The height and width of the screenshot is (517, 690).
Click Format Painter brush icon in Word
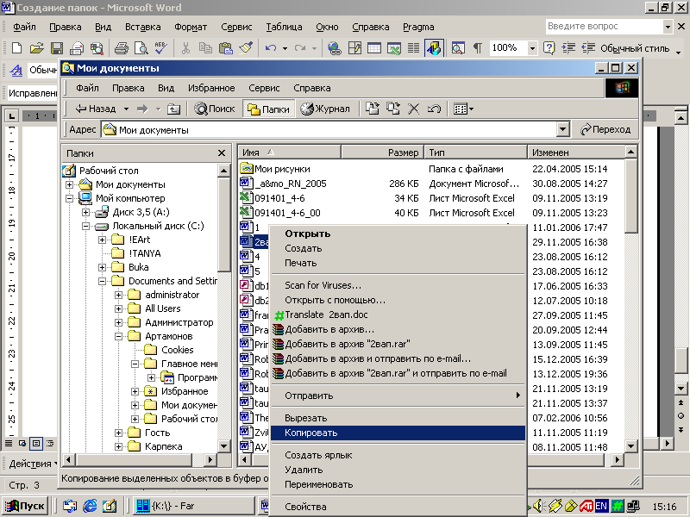pyautogui.click(x=246, y=48)
